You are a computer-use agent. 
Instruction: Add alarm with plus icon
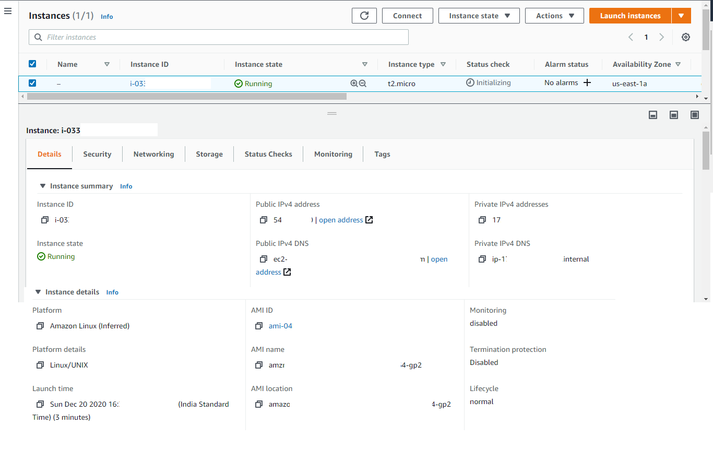[x=587, y=82]
